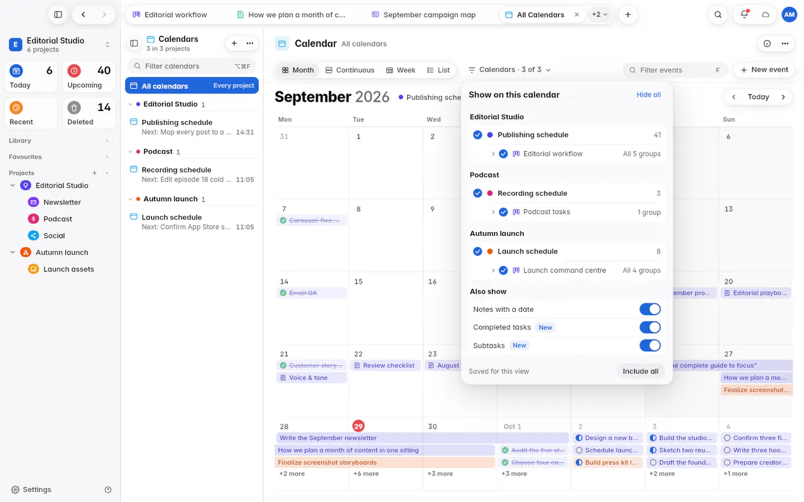
Task: Switch to List view
Action: (x=438, y=70)
